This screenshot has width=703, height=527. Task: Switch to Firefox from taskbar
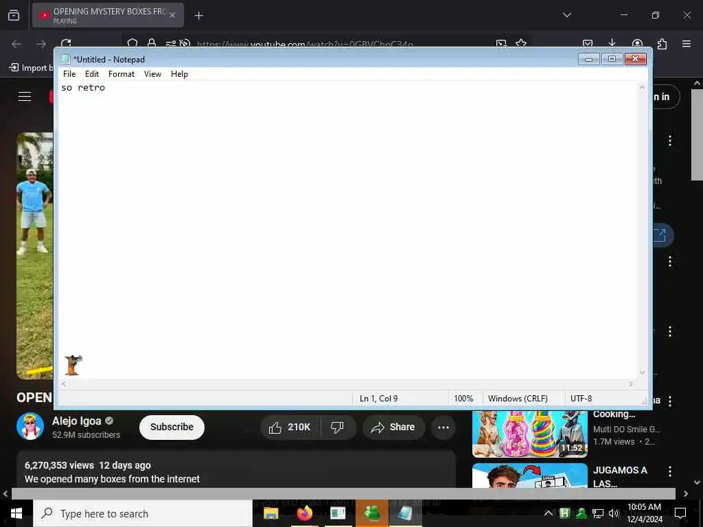tap(304, 513)
